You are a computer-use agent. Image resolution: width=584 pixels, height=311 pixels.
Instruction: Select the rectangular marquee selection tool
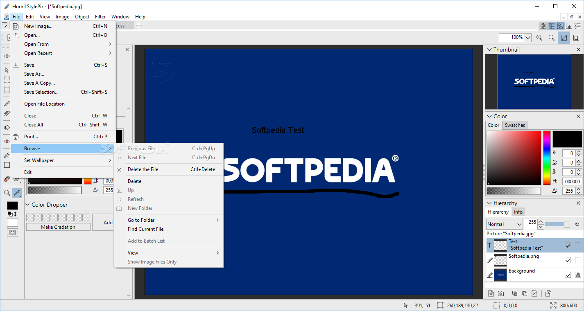pos(7,80)
